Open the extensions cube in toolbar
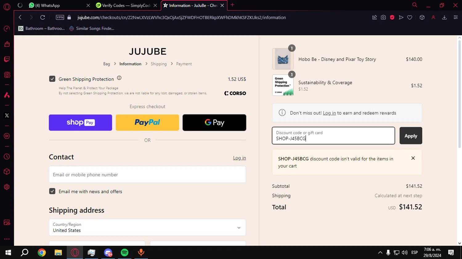Viewport: 462px width, 259px height. click(422, 18)
